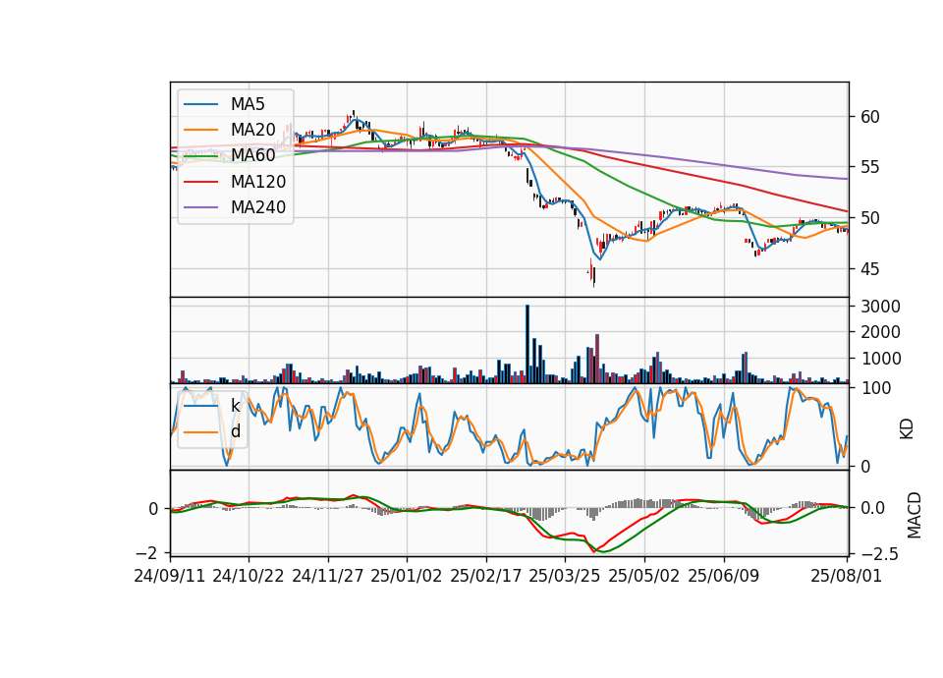This screenshot has width=943, height=678.
Task: Click the MA240 legend label
Action: click(x=258, y=207)
